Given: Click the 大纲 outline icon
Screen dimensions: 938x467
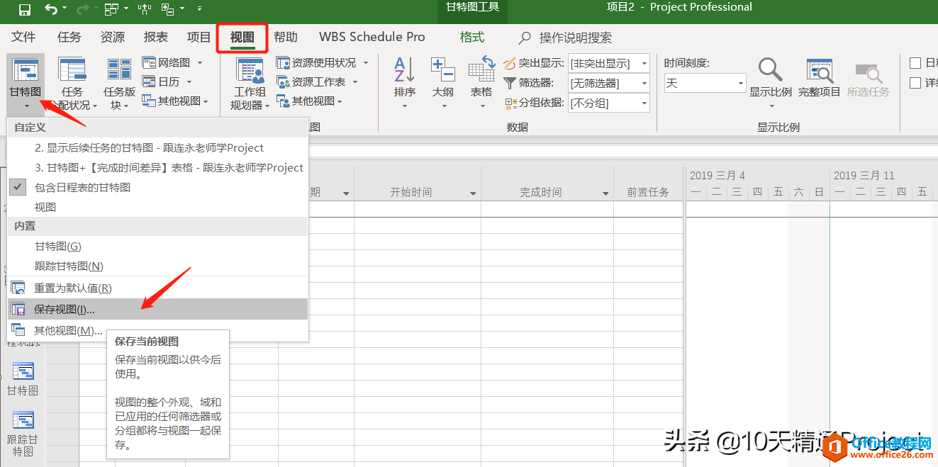Looking at the screenshot, I should click(x=443, y=69).
